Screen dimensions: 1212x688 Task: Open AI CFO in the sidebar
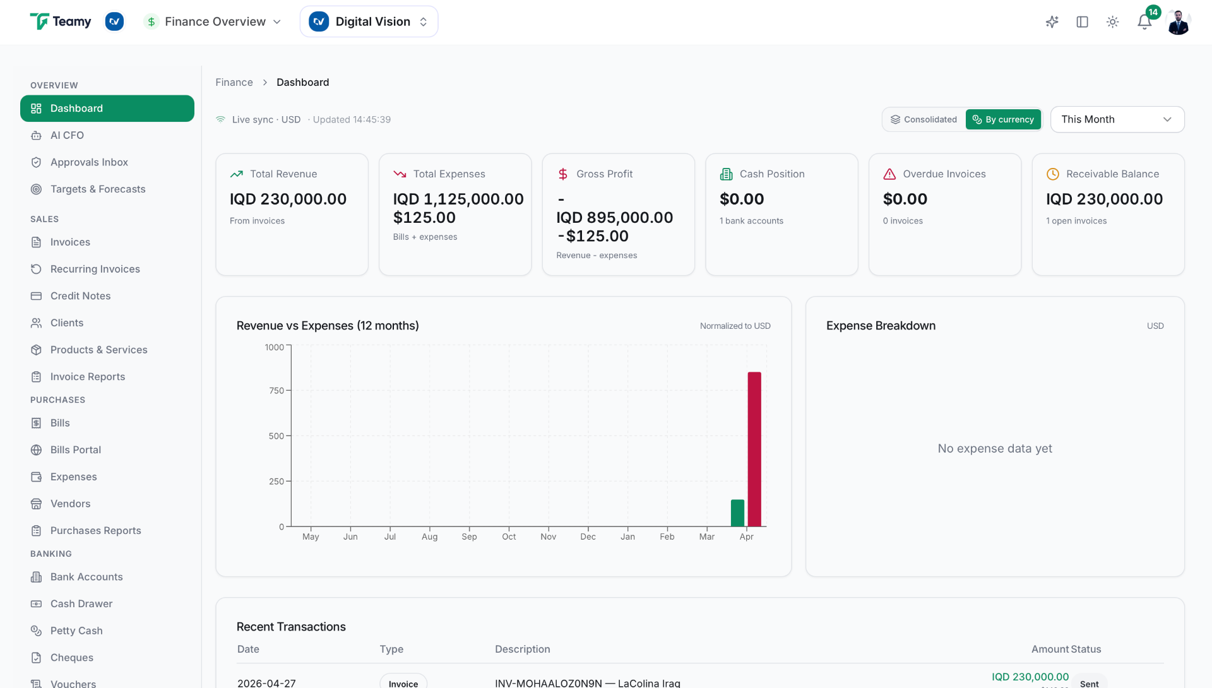pos(107,135)
